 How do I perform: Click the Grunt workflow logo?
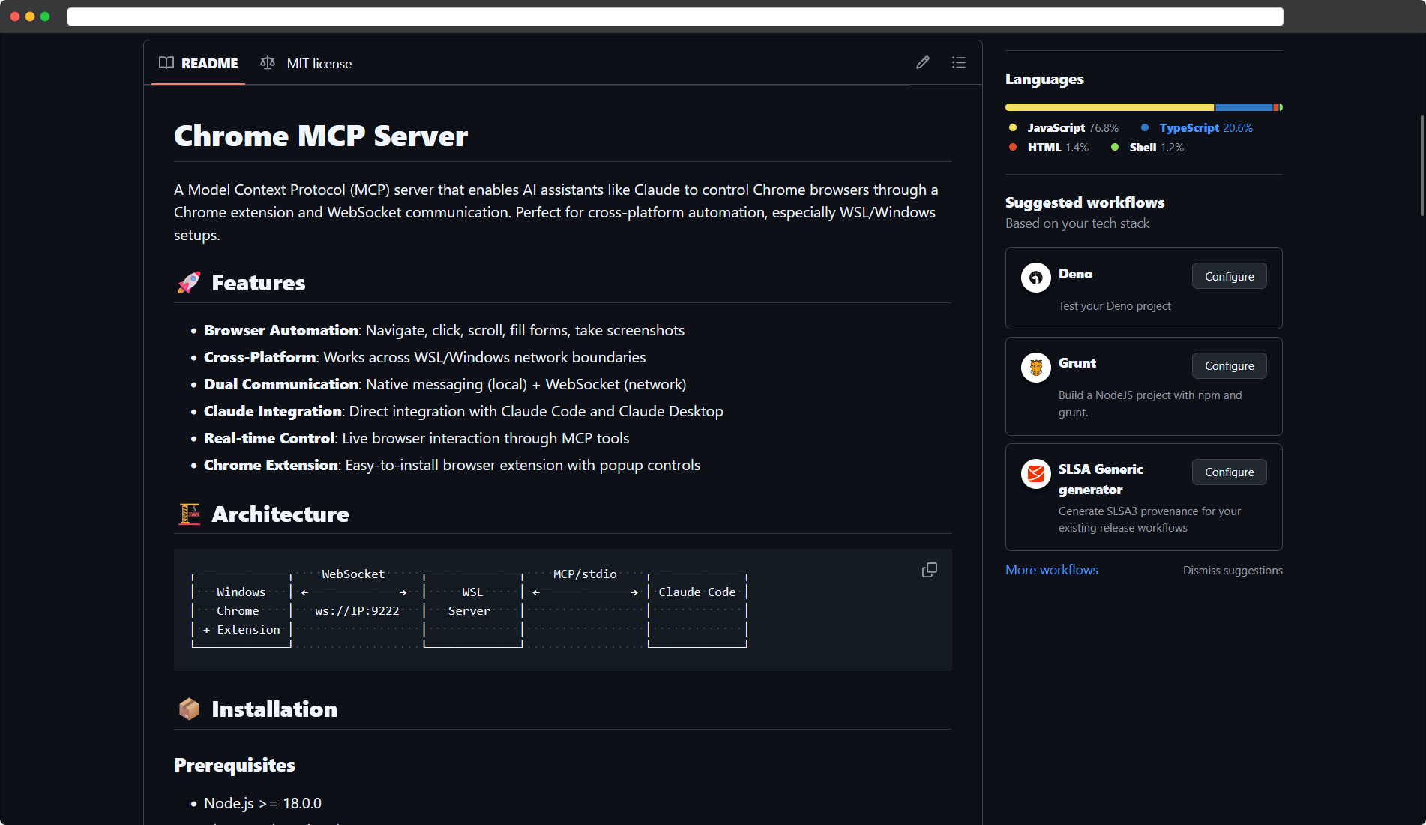[x=1035, y=367]
